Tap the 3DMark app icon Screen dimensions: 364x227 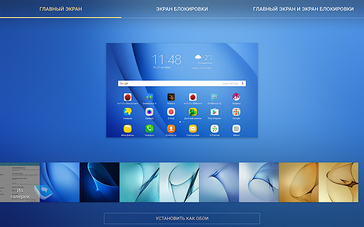coord(171,97)
